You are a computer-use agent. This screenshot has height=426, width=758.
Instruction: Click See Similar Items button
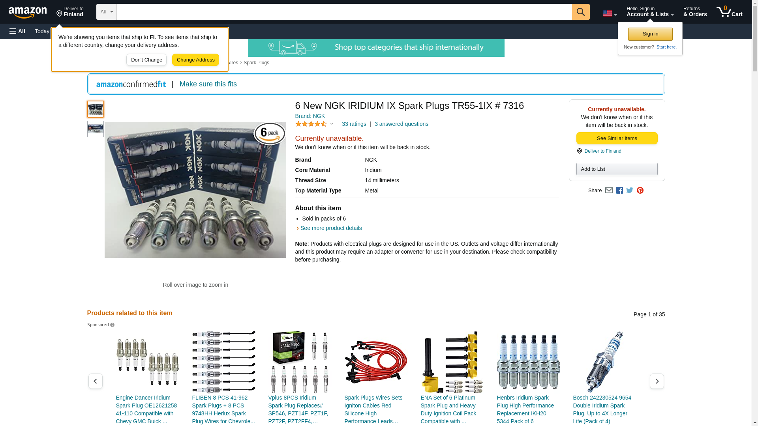(617, 138)
